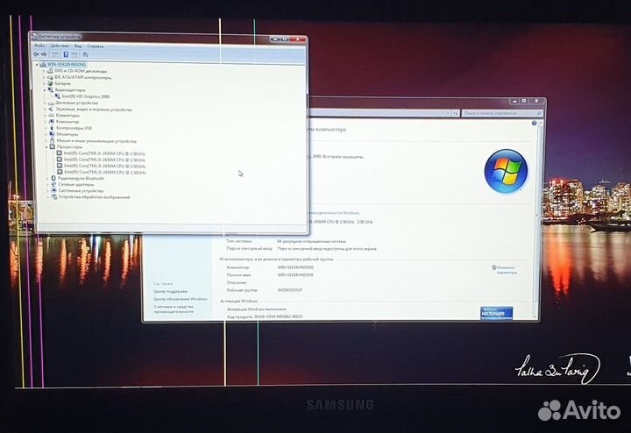Toggle the Show/Hide Console Tree toolbar icon
The image size is (631, 433).
point(55,54)
